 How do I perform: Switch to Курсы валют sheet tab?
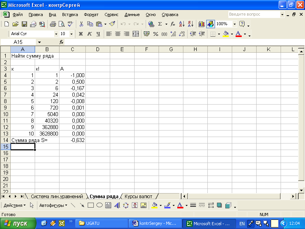[138, 197]
